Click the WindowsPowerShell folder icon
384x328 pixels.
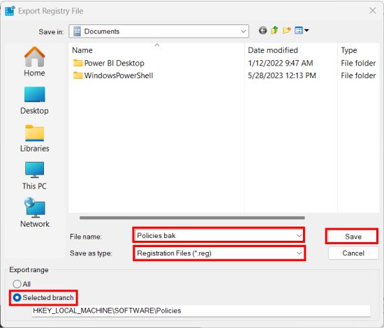(x=78, y=75)
